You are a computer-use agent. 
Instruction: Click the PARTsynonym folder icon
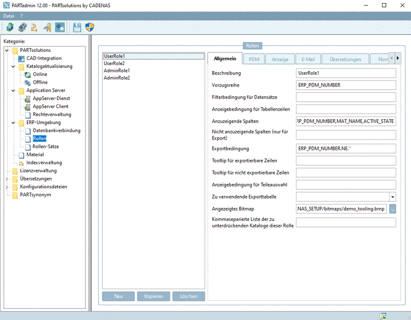(15, 195)
